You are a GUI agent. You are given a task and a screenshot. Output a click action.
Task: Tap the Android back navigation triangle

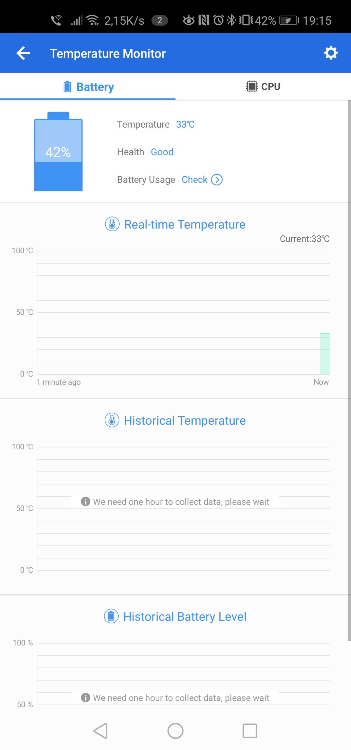tap(100, 731)
